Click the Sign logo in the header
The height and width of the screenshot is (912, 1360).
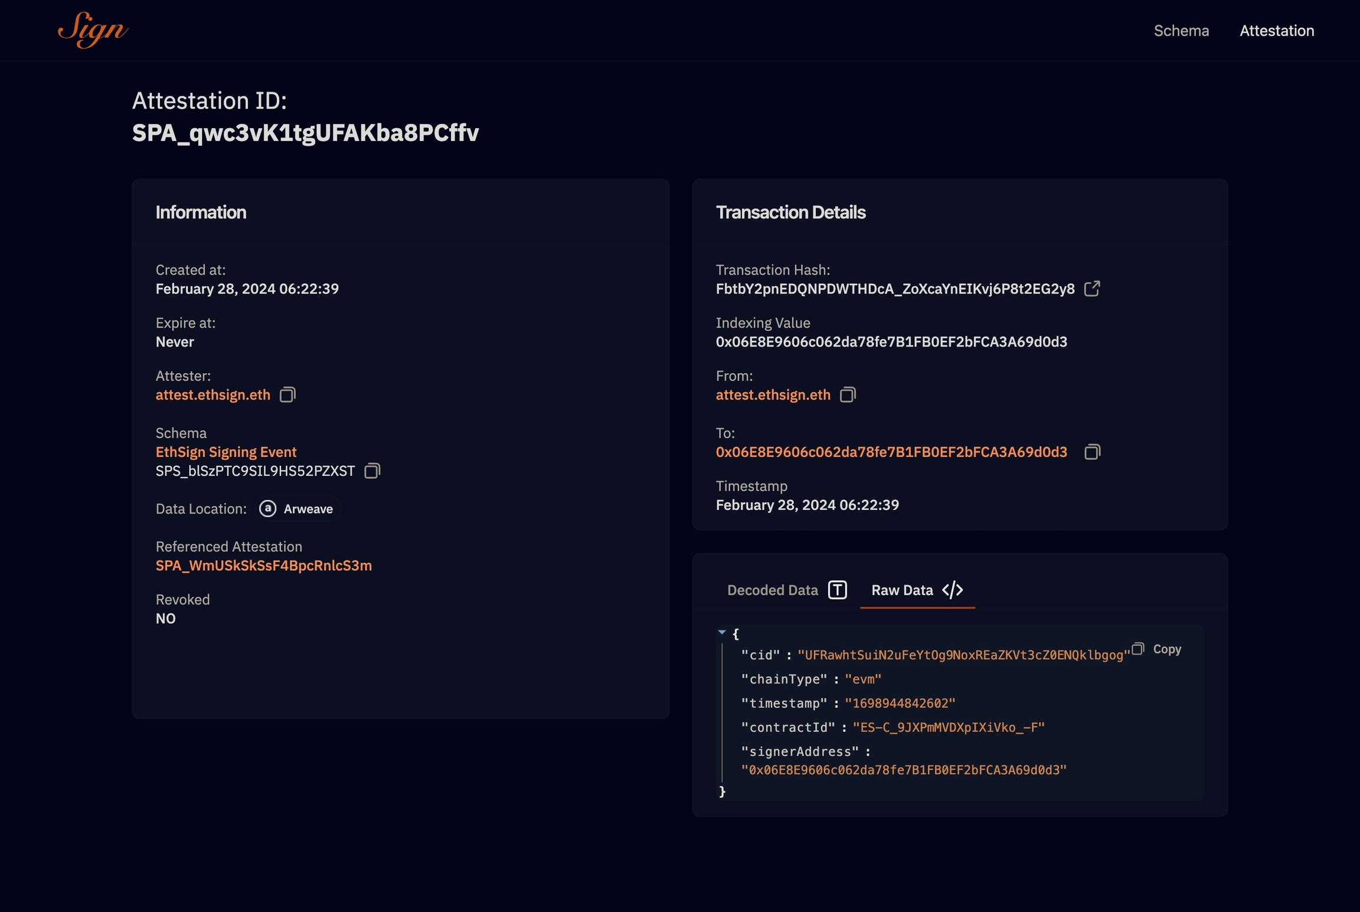tap(91, 30)
